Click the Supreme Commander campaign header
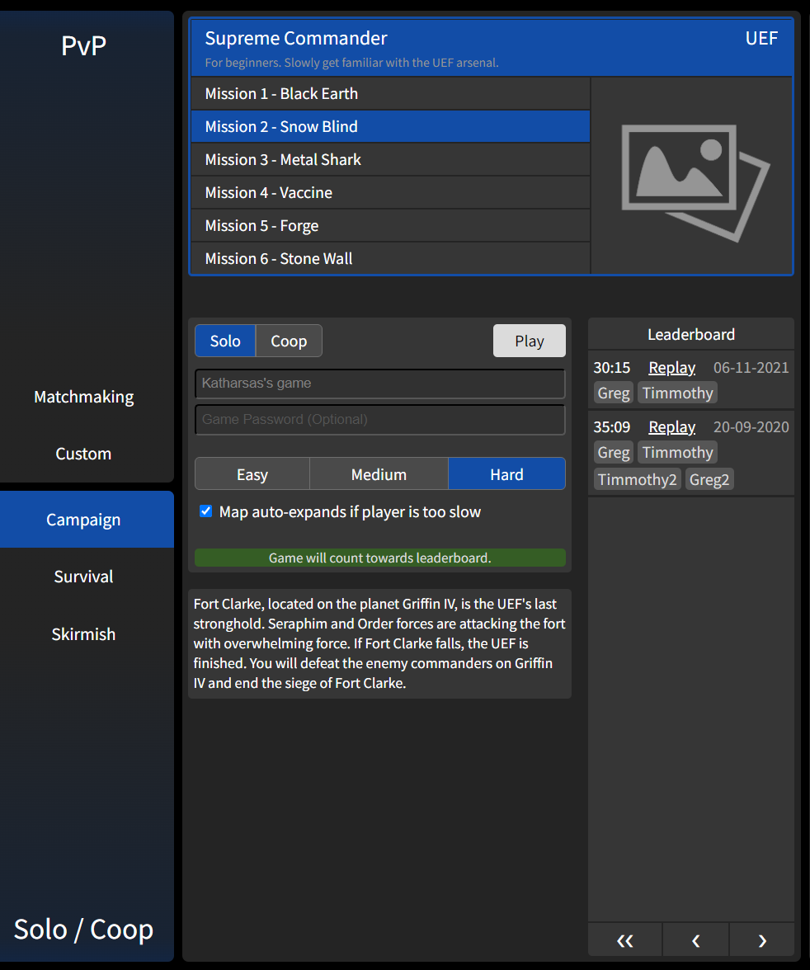 click(492, 48)
